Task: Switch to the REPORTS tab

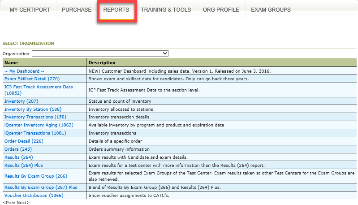Action: (116, 10)
